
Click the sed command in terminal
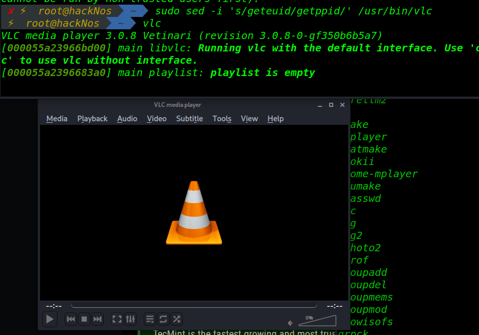(x=293, y=11)
